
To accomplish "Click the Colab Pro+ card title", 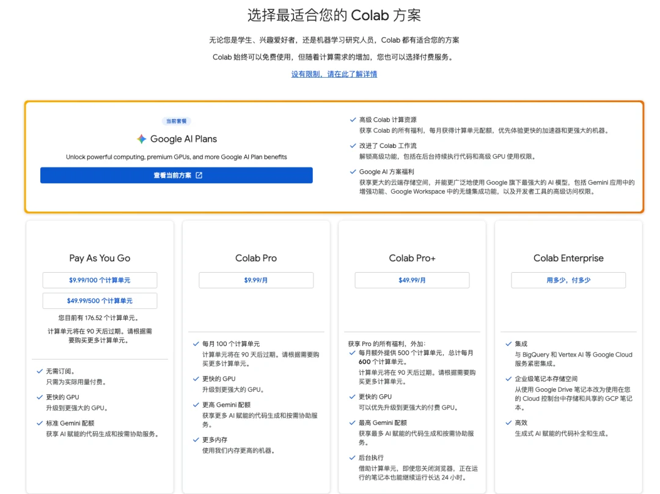I will [412, 258].
